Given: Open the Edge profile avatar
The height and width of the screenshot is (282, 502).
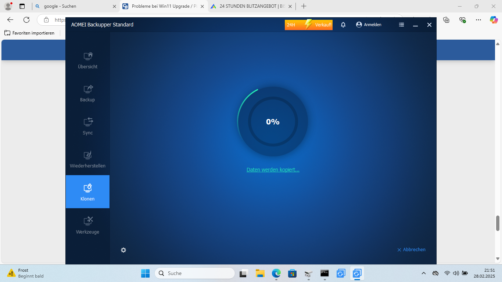Looking at the screenshot, I should [8, 6].
